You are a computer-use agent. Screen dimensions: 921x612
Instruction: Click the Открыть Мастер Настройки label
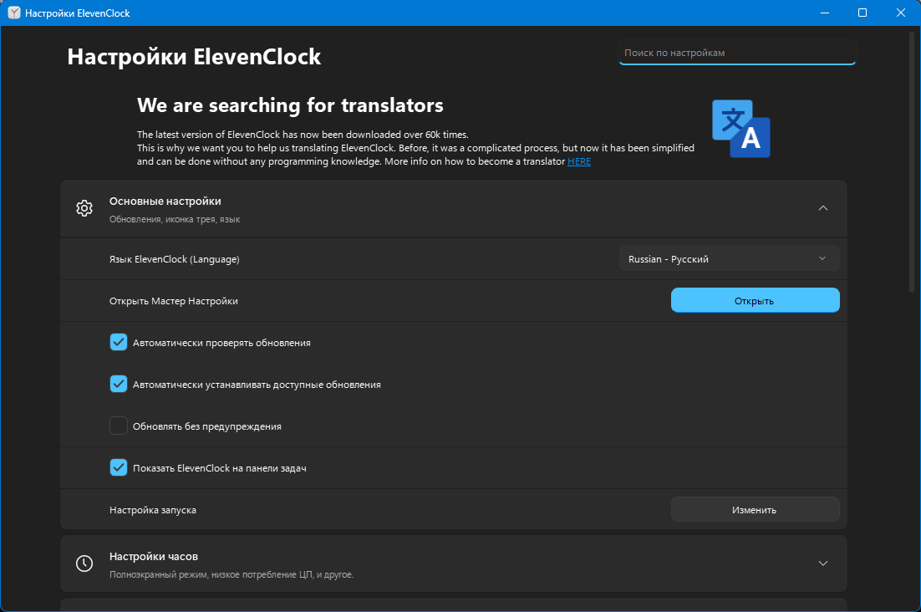pyautogui.click(x=173, y=301)
